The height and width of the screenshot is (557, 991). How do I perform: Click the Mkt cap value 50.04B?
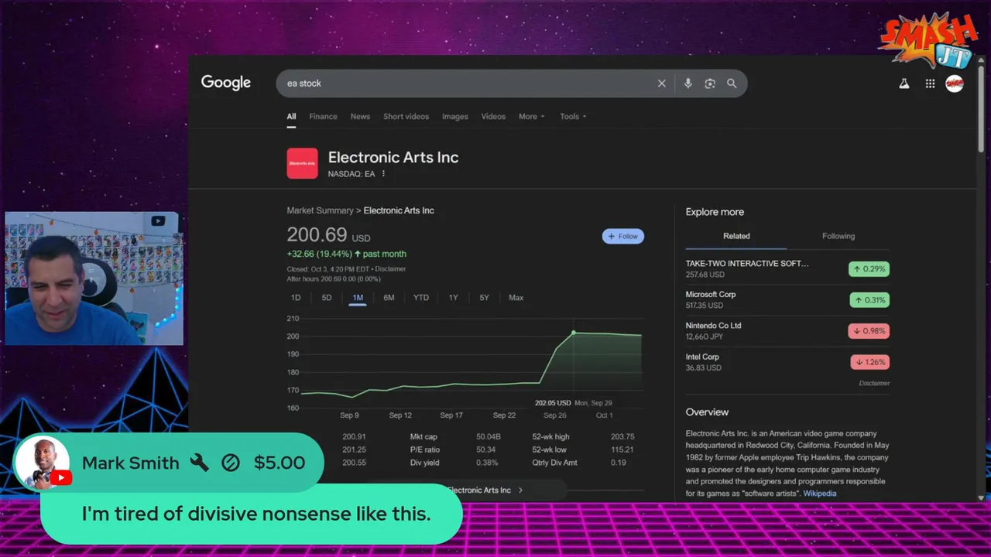coord(488,437)
